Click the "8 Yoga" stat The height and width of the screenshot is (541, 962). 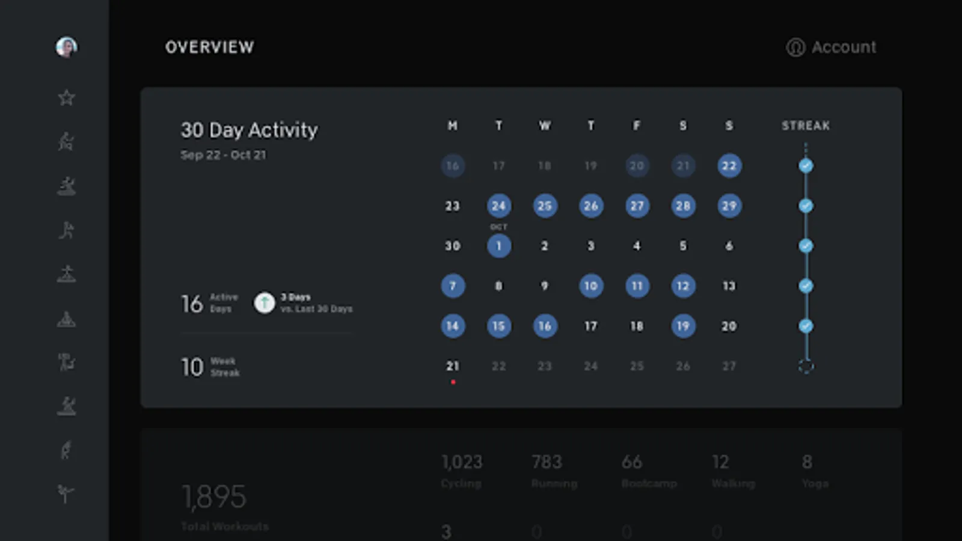point(815,472)
